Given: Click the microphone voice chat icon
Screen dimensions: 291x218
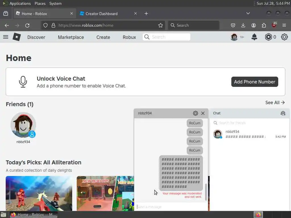Looking at the screenshot, I should tap(23, 82).
